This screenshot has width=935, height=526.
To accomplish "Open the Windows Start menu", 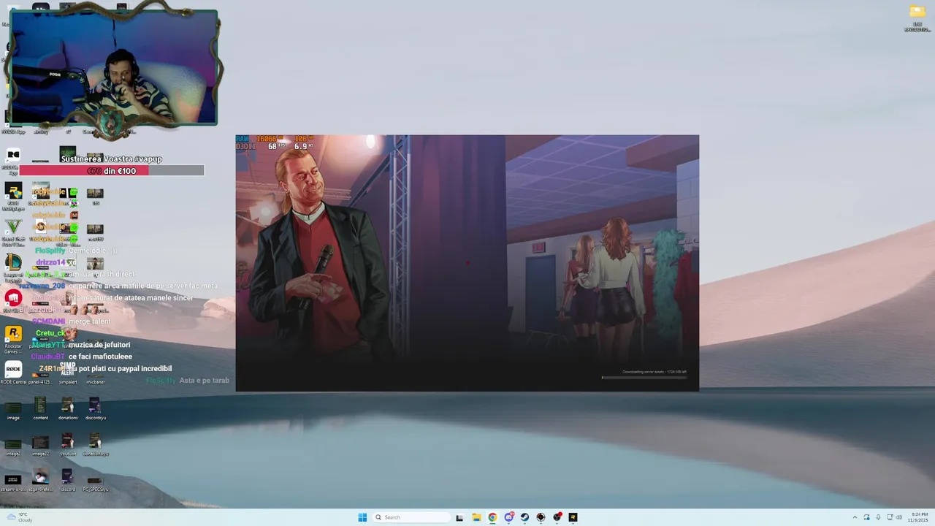I will pos(362,517).
